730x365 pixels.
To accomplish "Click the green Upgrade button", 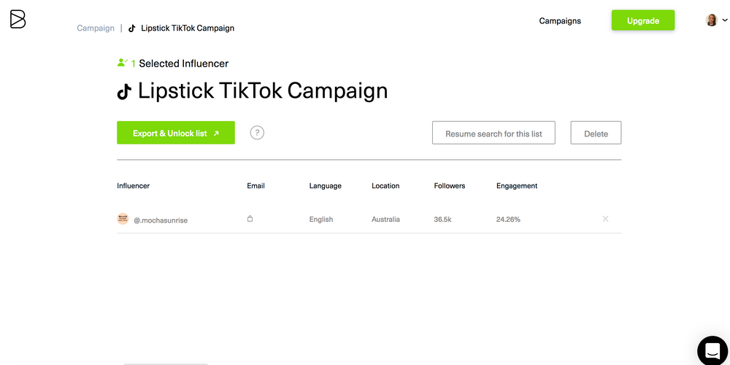I will click(643, 20).
